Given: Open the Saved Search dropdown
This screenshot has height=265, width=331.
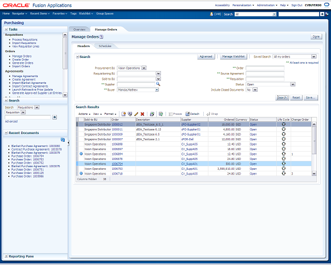Looking at the screenshot, I should click(314, 56).
